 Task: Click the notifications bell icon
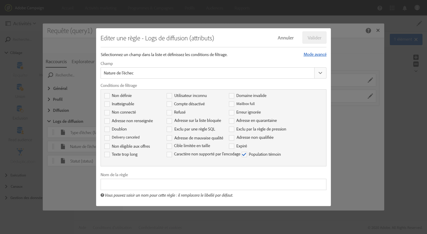(404, 8)
